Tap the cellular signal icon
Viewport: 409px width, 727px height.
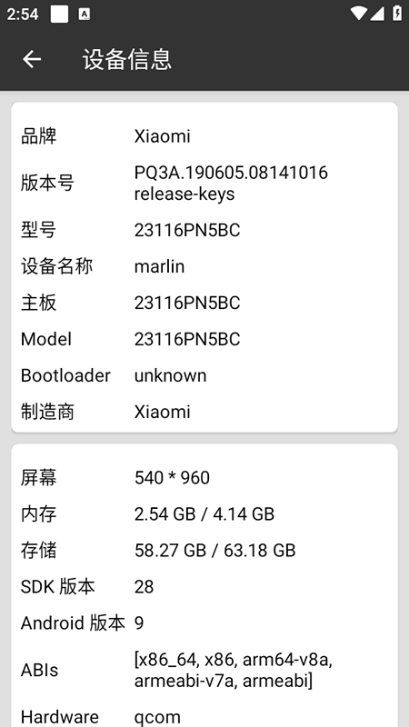tap(377, 14)
